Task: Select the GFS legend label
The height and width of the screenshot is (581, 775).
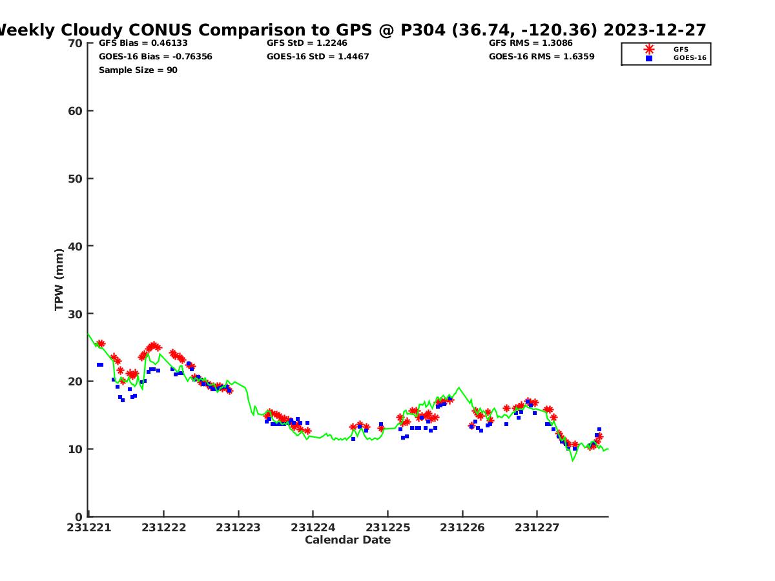Action: 681,49
